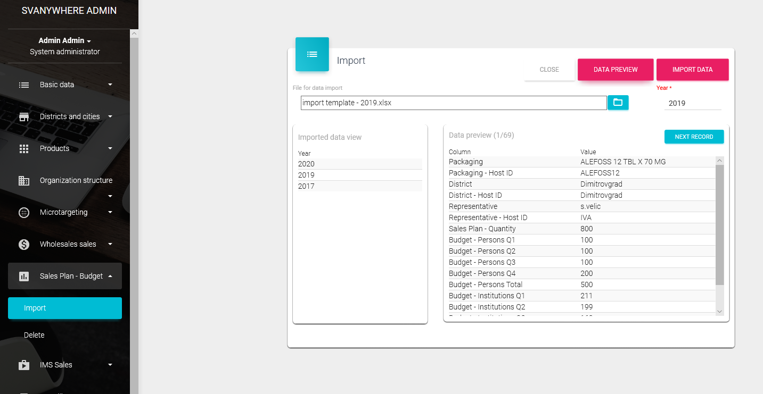Click the Year input field
This screenshot has height=394, width=763.
tap(692, 103)
